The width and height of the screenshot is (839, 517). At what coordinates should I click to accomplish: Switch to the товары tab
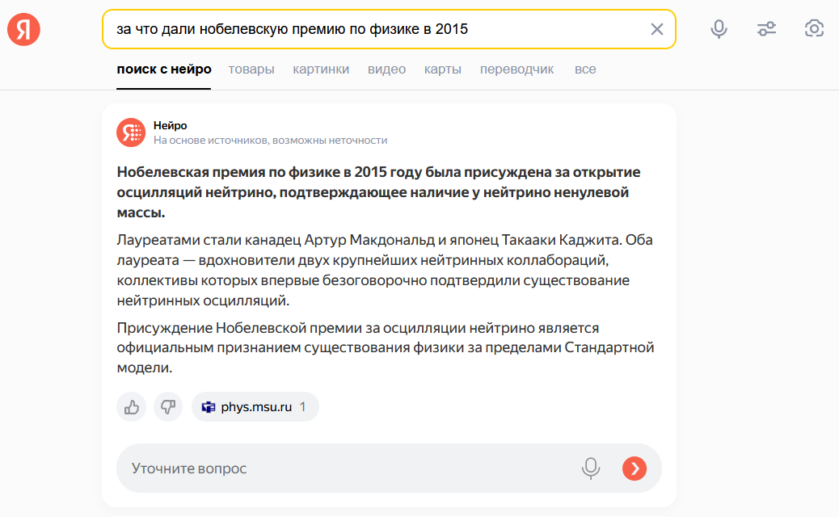point(251,69)
